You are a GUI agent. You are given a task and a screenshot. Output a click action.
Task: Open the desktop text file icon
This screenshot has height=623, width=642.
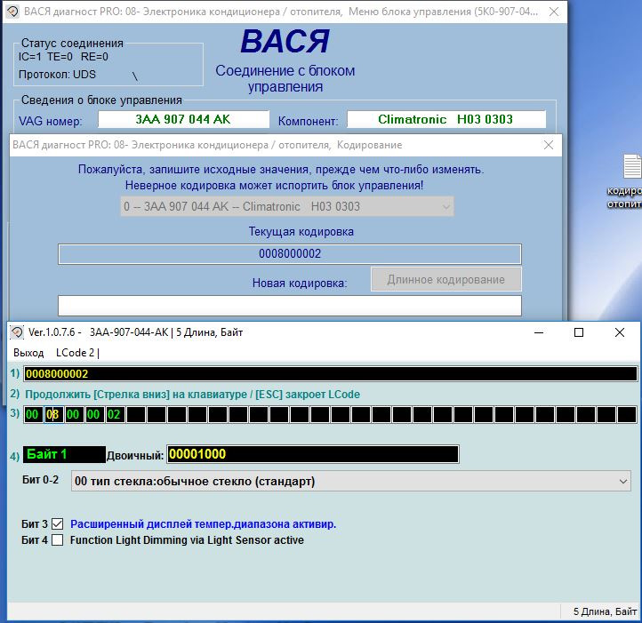631,166
